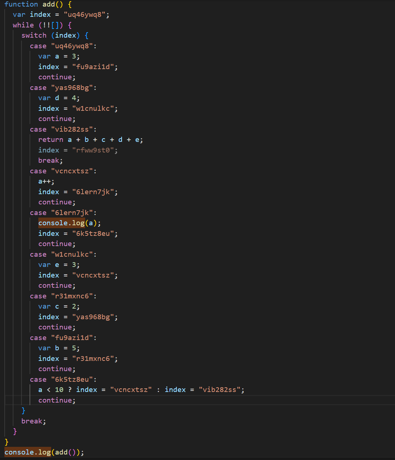
Task: Click the assignment index = "6k5tz8eu";
Action: 78,234
